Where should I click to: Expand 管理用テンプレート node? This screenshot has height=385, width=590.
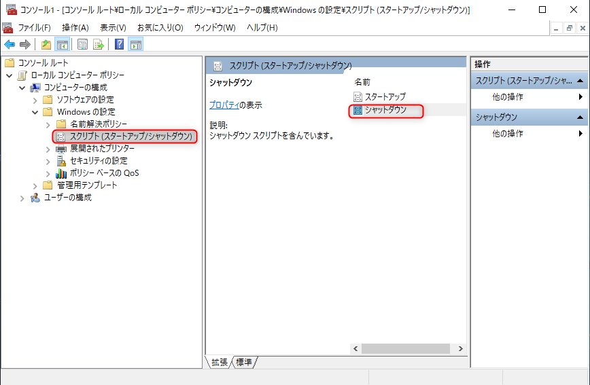pyautogui.click(x=35, y=186)
